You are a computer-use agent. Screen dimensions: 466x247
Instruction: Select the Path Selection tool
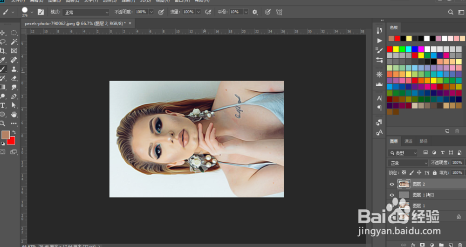coord(14,105)
